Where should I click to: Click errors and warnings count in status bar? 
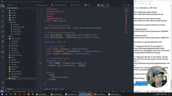pyautogui.click(x=7, y=91)
